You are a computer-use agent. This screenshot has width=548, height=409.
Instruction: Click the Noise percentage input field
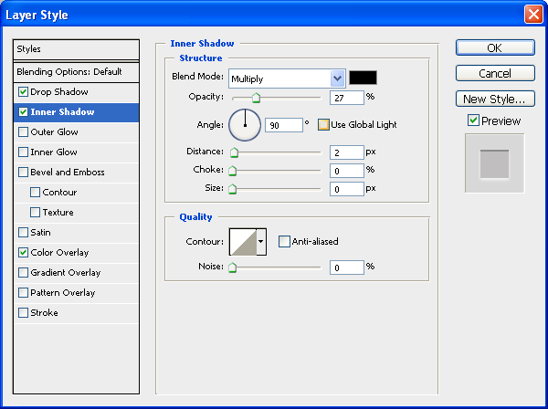pyautogui.click(x=346, y=267)
